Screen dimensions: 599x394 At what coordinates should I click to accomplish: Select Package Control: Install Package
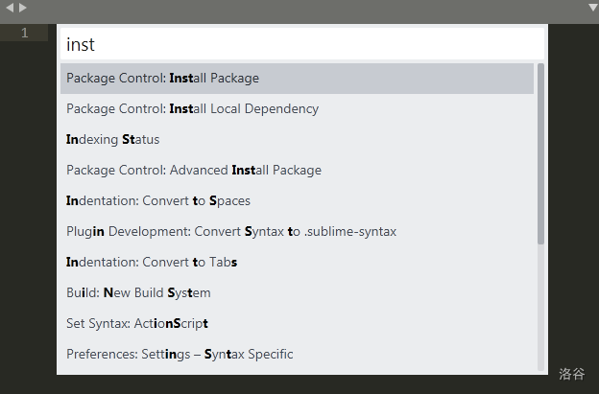(x=297, y=79)
